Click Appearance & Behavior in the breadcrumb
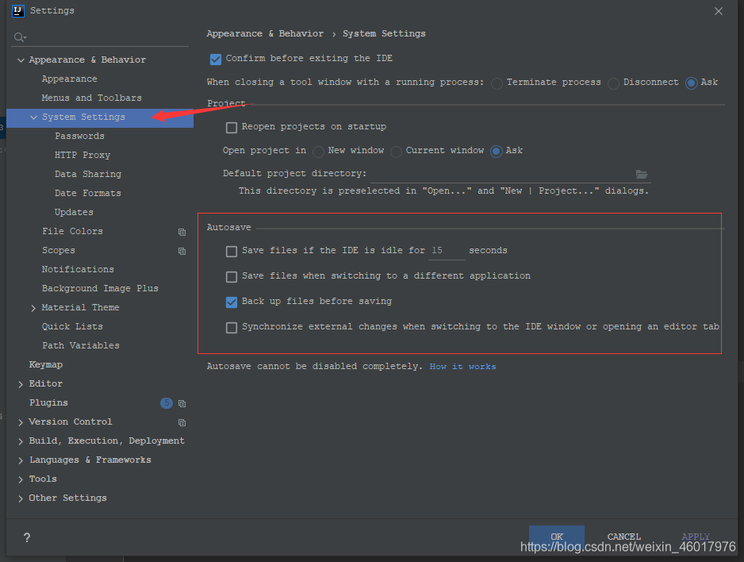744x562 pixels. pos(265,33)
